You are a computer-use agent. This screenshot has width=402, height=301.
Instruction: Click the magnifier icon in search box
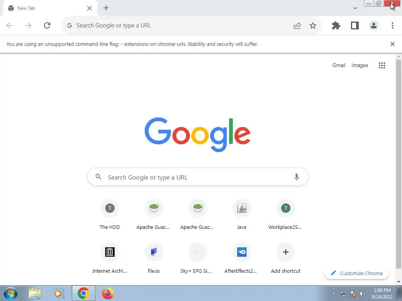(x=98, y=177)
